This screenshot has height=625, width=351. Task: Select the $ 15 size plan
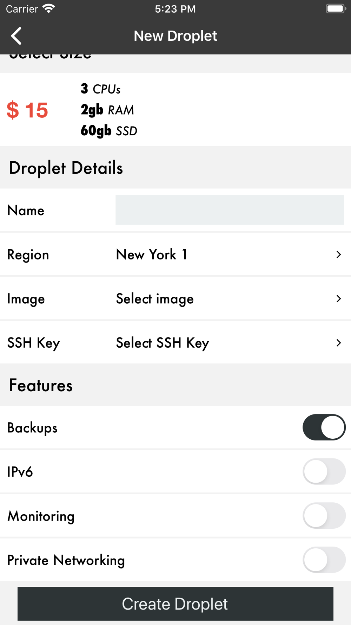175,110
